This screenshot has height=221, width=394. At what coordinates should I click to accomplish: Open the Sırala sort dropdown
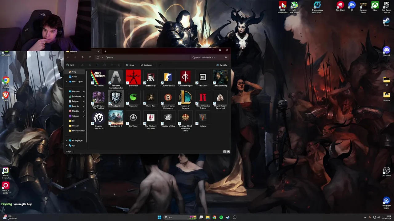pos(131,65)
